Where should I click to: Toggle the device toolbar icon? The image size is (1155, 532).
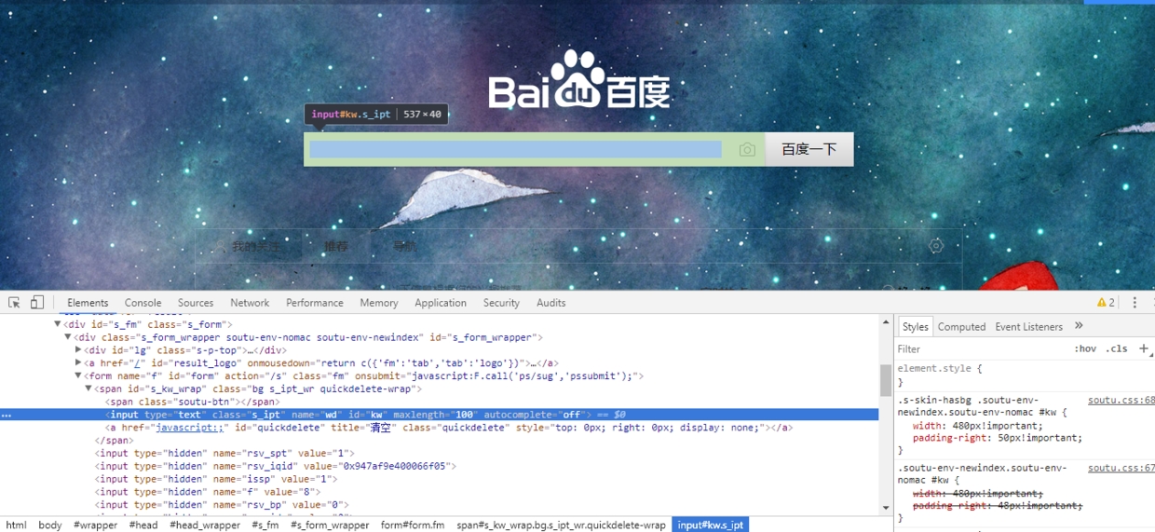click(x=37, y=303)
